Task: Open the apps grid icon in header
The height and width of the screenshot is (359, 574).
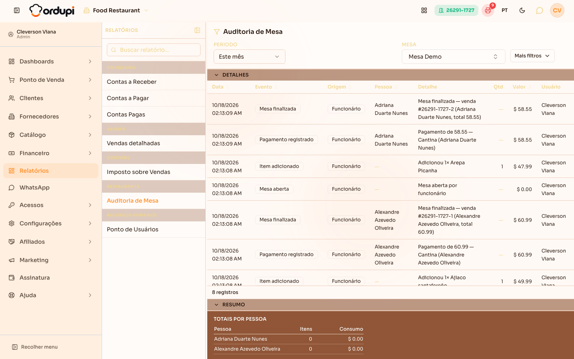Action: [424, 10]
